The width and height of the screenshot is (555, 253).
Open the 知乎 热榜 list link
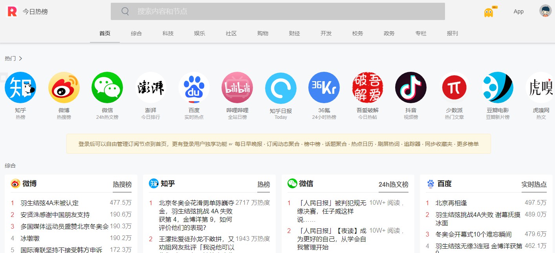coord(264,184)
